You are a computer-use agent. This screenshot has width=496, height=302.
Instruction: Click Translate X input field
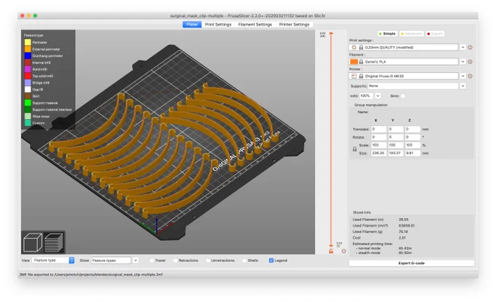pyautogui.click(x=379, y=129)
